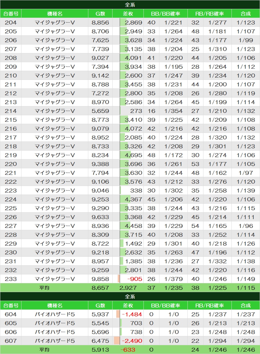Select machine number 607
Image resolution: width=260 pixels, height=354 pixels.
point(11,341)
